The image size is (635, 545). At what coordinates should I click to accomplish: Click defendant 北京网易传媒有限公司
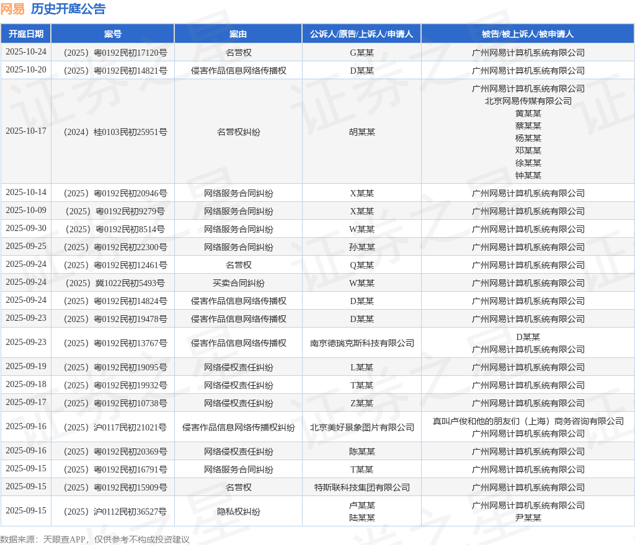(528, 101)
